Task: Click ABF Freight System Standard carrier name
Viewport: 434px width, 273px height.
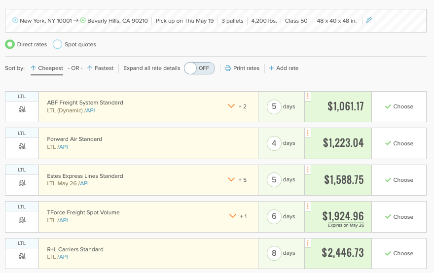Action: (85, 102)
